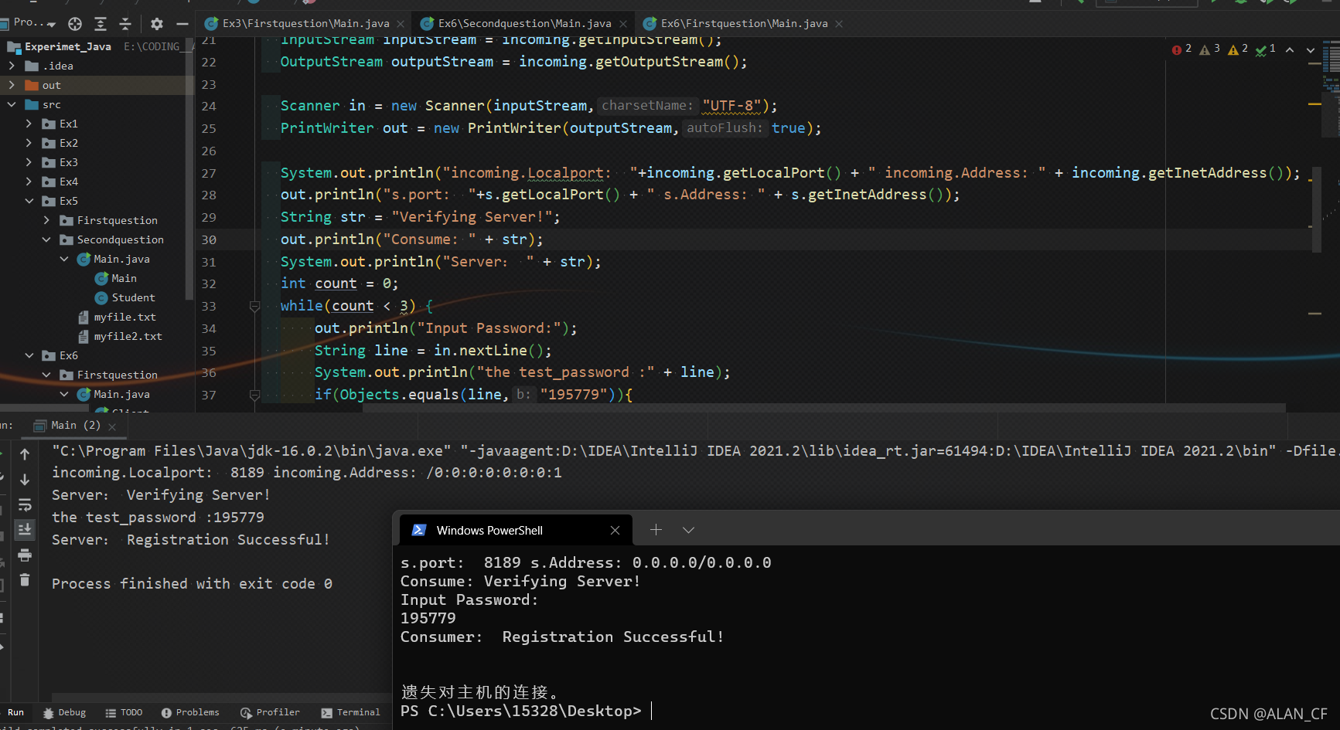
Task: Click the Print icon in run console
Action: coord(25,555)
